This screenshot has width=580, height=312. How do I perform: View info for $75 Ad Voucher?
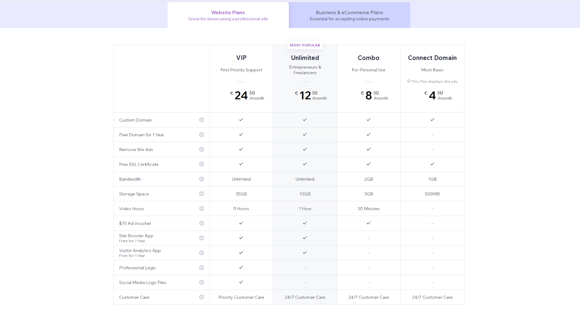[202, 223]
